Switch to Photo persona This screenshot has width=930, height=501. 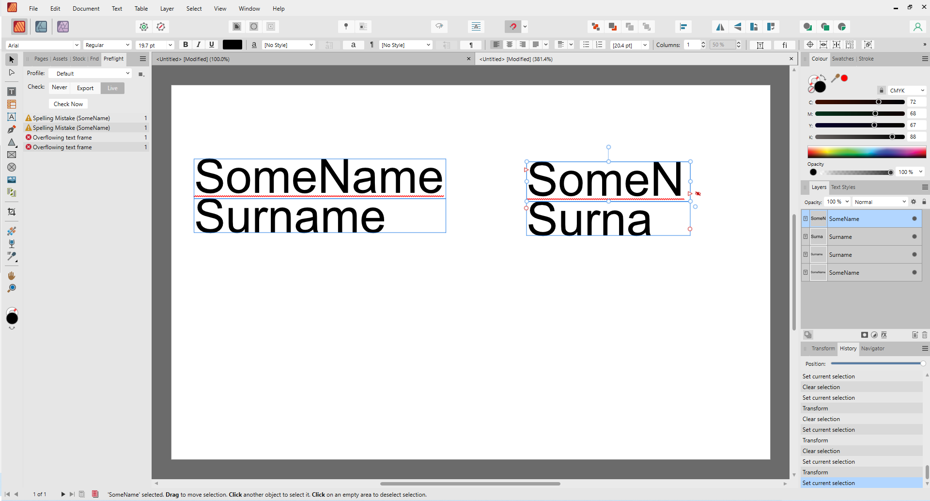tap(63, 27)
